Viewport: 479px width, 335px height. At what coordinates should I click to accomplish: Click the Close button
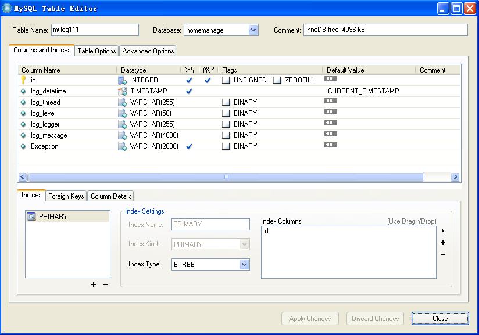[440, 319]
